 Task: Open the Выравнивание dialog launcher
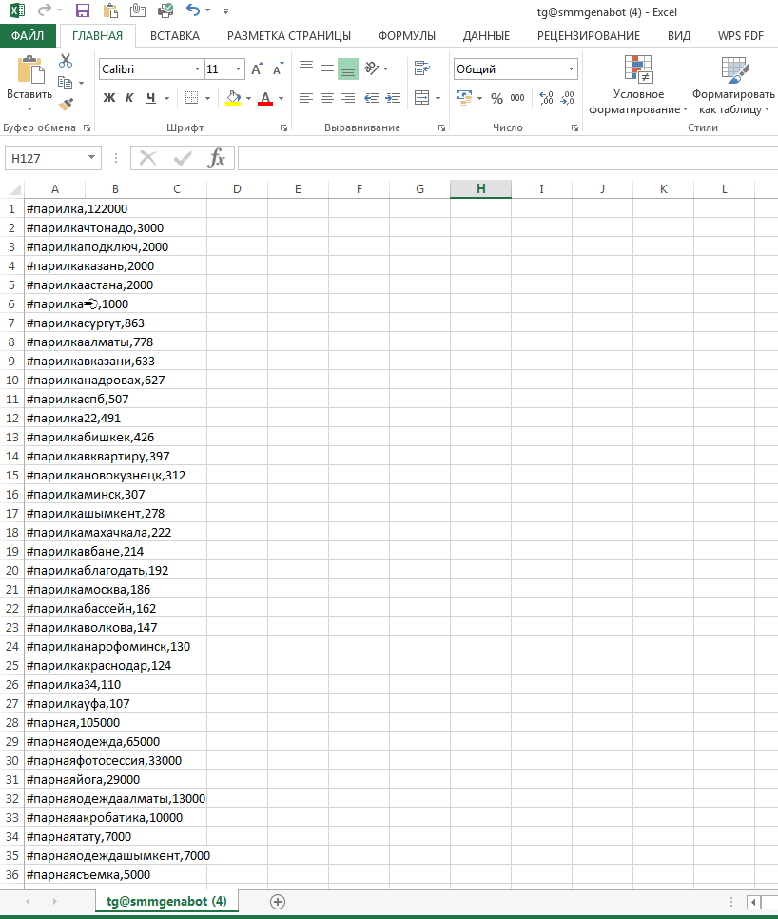click(441, 127)
